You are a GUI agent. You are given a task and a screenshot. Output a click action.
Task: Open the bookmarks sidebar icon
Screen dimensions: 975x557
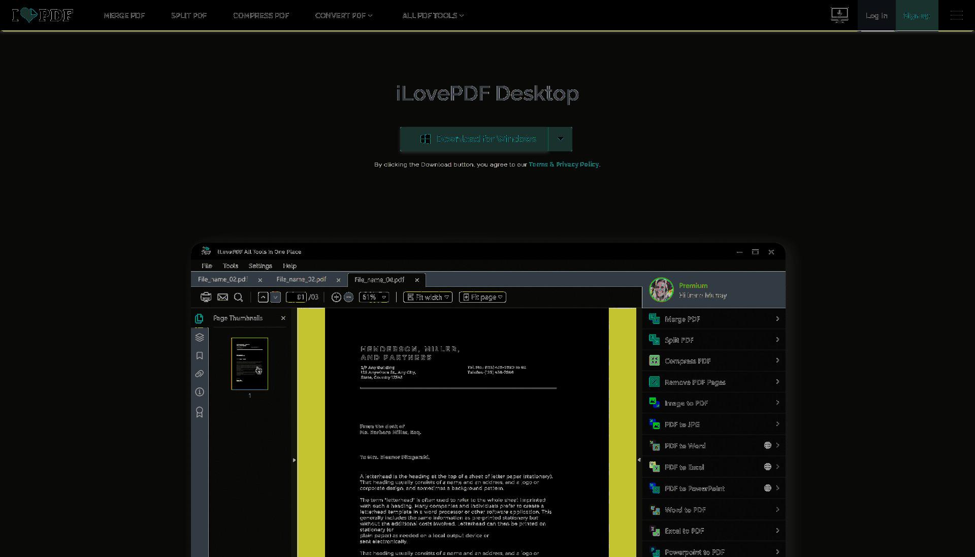pyautogui.click(x=200, y=355)
